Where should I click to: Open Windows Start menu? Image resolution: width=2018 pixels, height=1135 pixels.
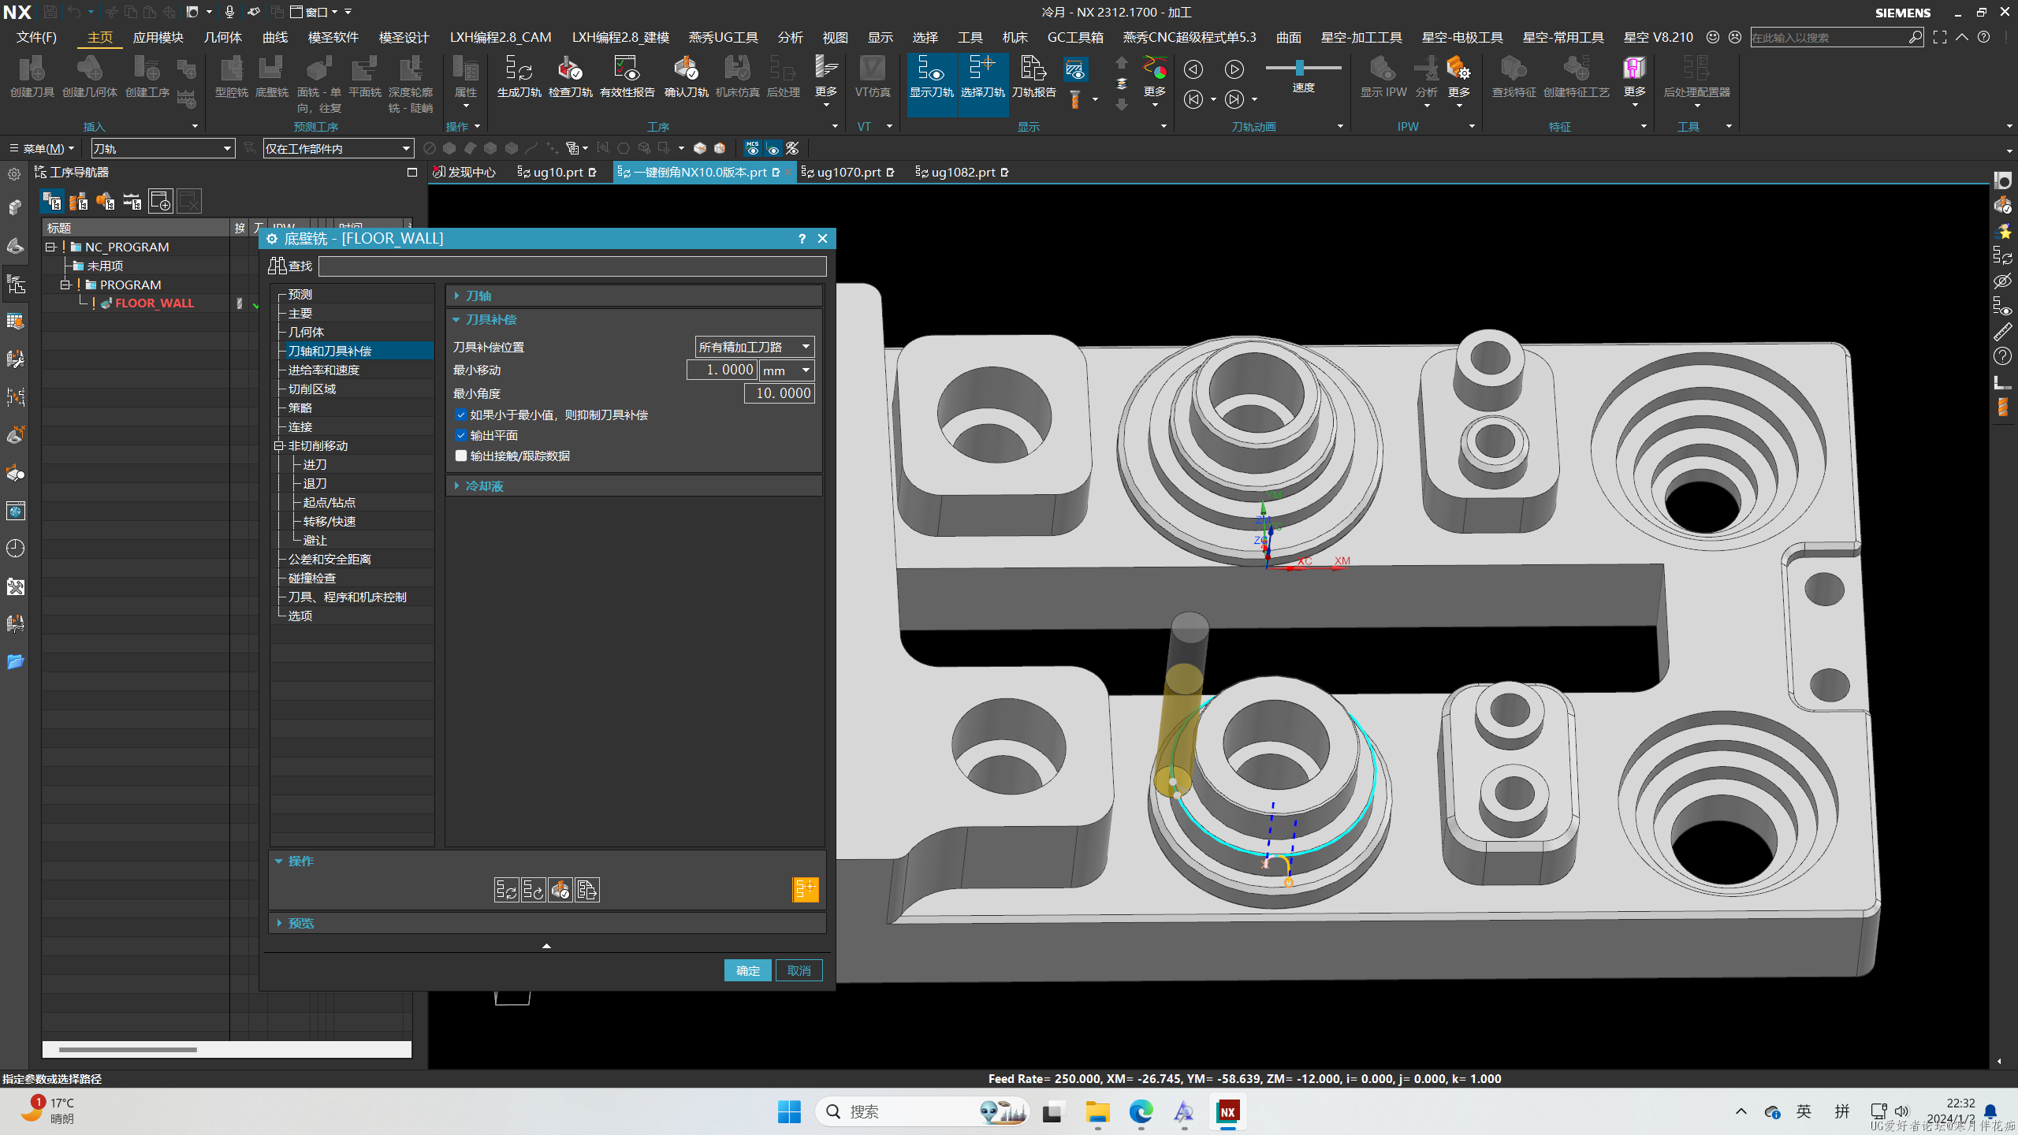[788, 1112]
